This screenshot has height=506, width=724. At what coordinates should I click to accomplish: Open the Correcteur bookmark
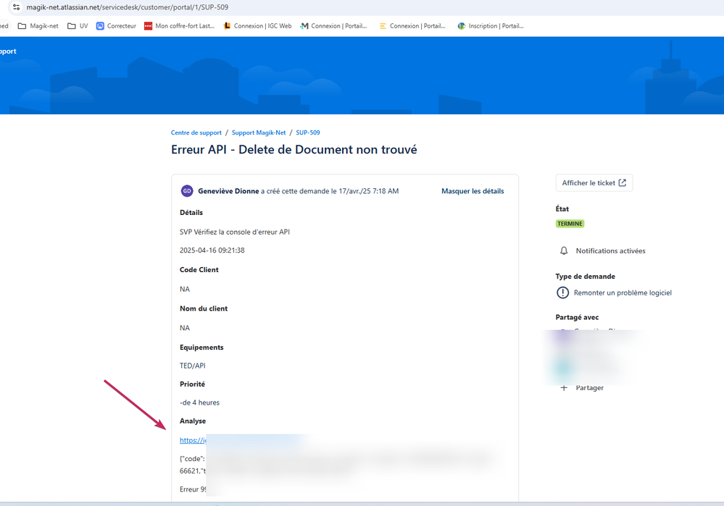116,26
